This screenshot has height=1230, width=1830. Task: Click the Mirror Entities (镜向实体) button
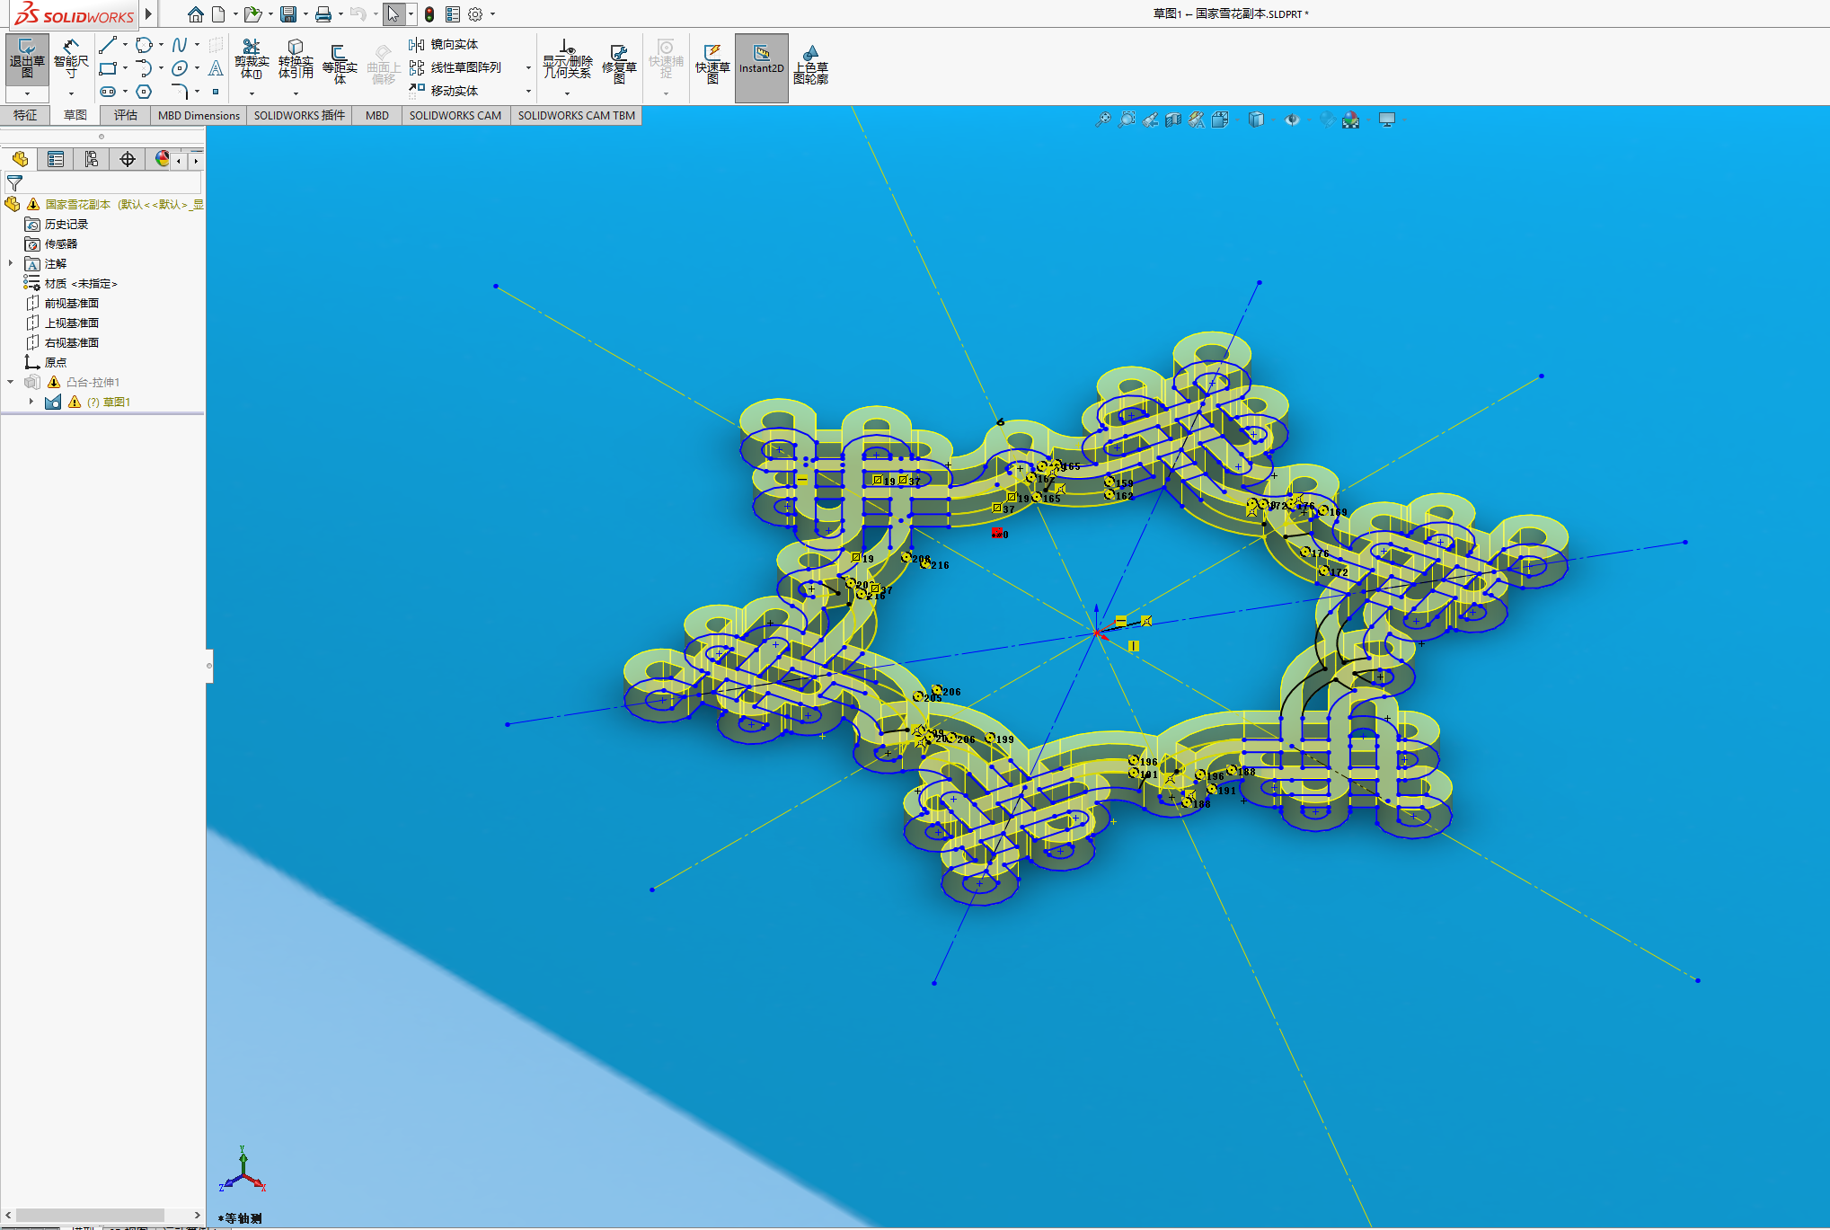pos(445,44)
